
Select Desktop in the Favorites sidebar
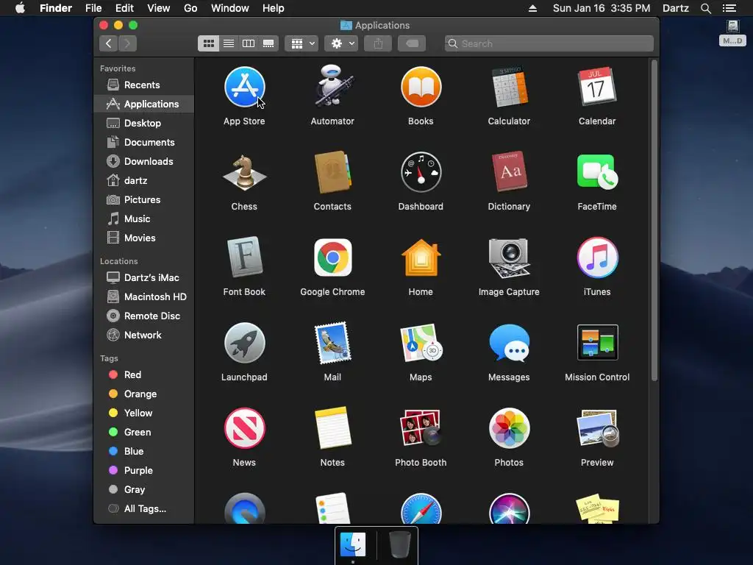(144, 124)
